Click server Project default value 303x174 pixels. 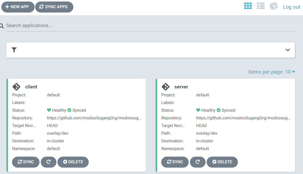pos(203,95)
